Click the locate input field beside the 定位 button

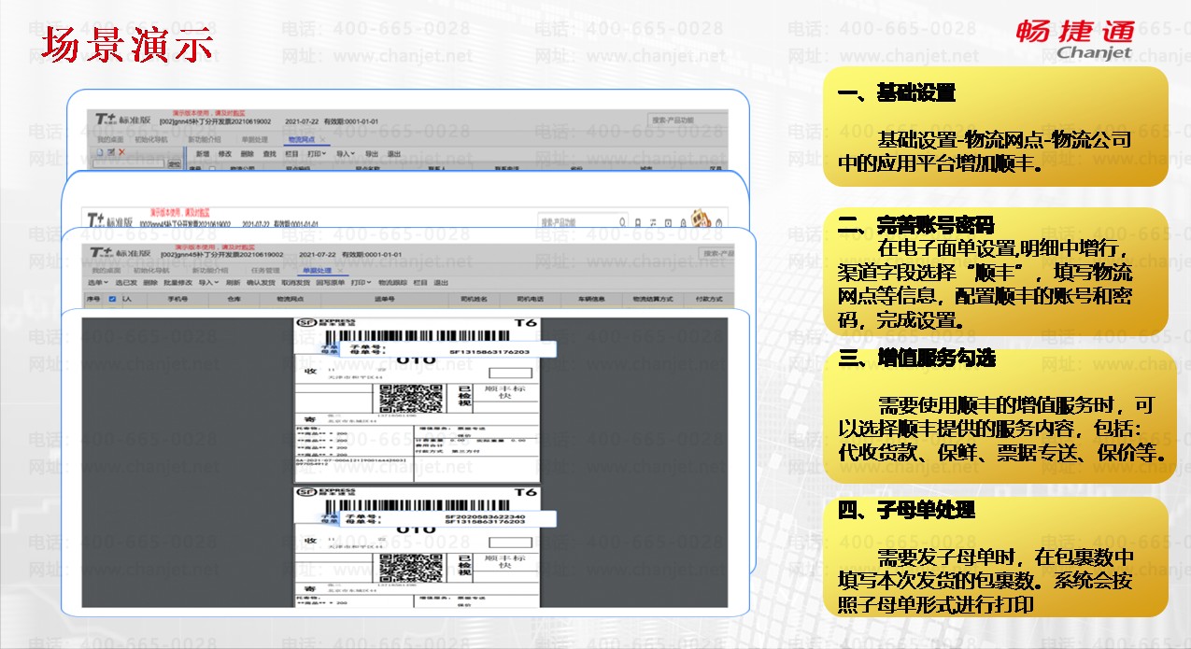[129, 163]
